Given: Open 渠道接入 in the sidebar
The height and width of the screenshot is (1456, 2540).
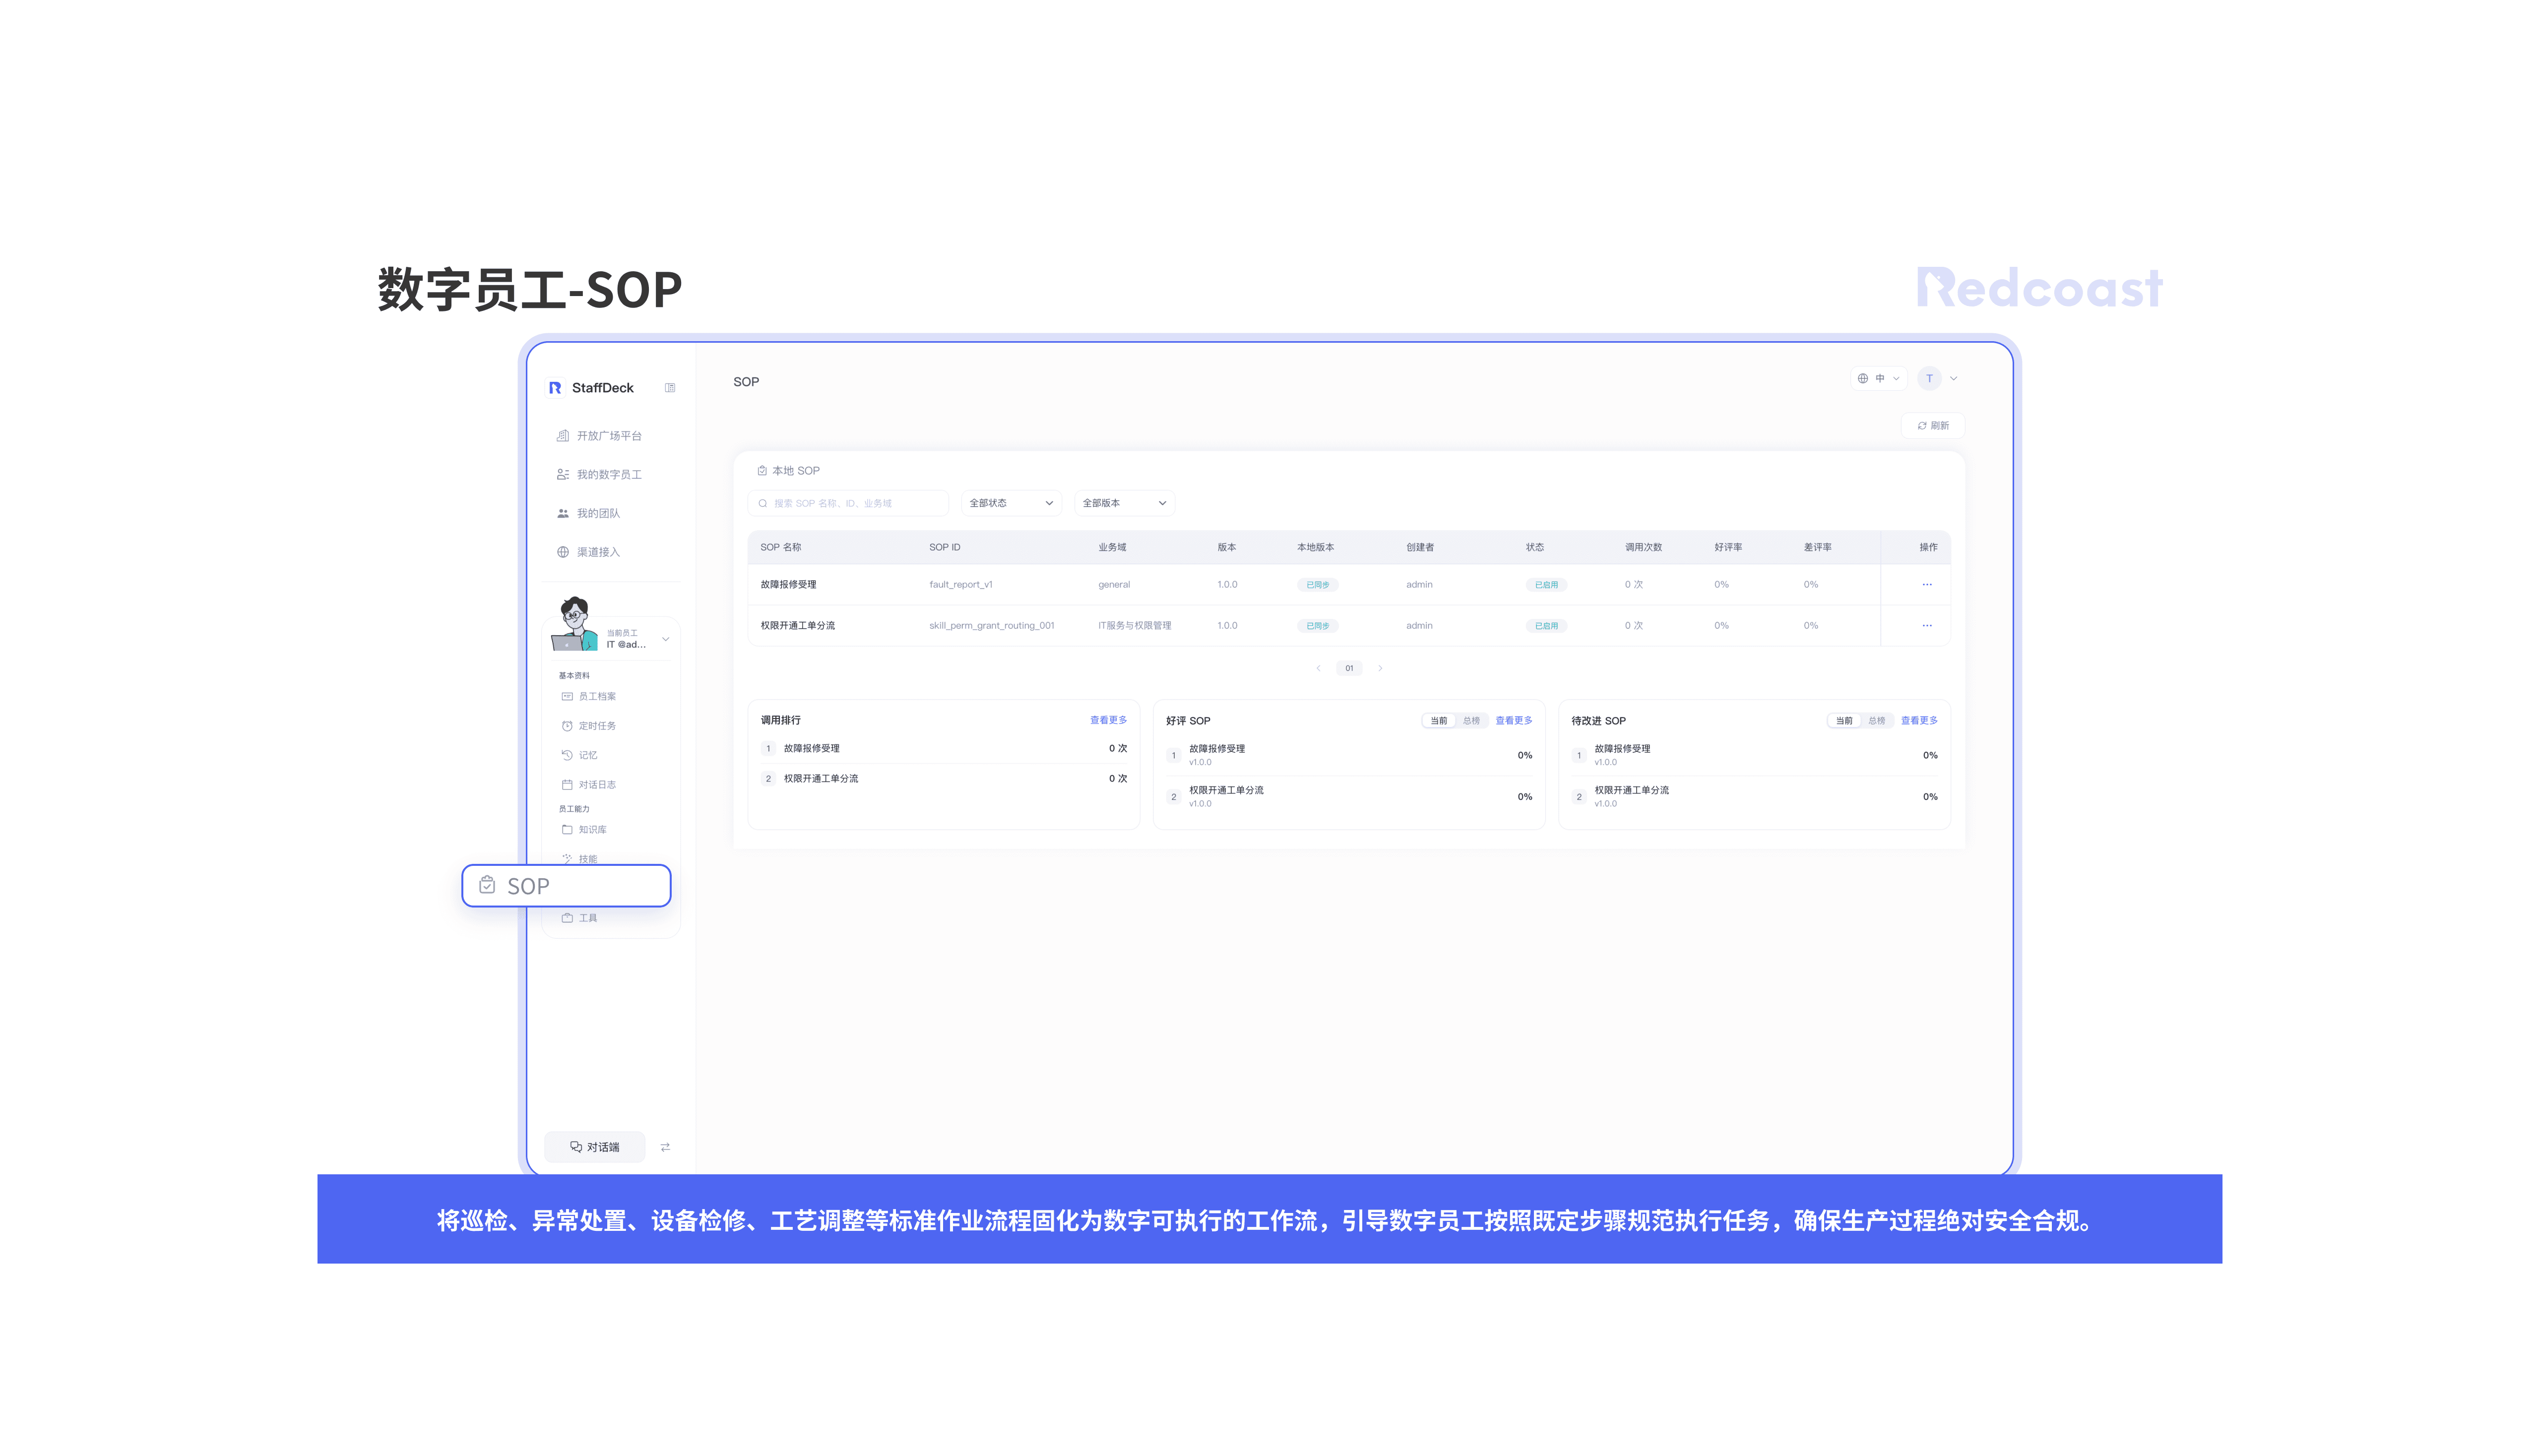Looking at the screenshot, I should pos(598,553).
